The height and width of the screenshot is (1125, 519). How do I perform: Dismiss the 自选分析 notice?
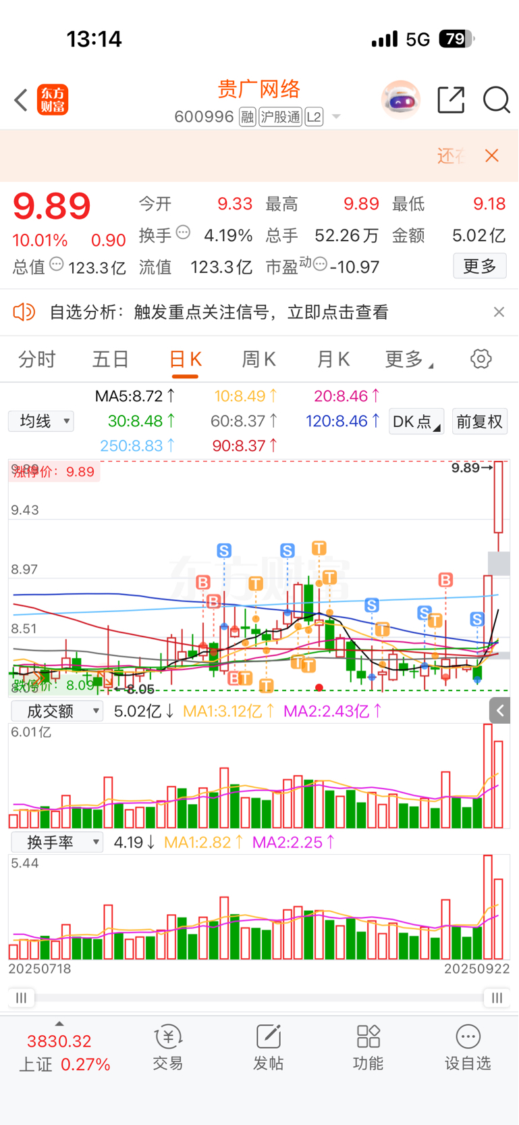click(x=499, y=312)
